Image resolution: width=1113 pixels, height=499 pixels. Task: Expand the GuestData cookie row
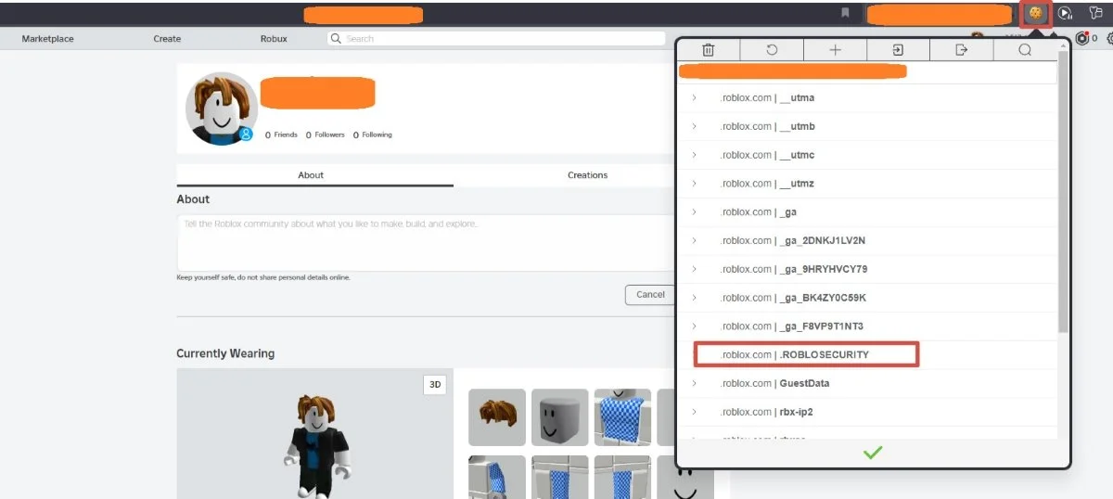pos(694,383)
